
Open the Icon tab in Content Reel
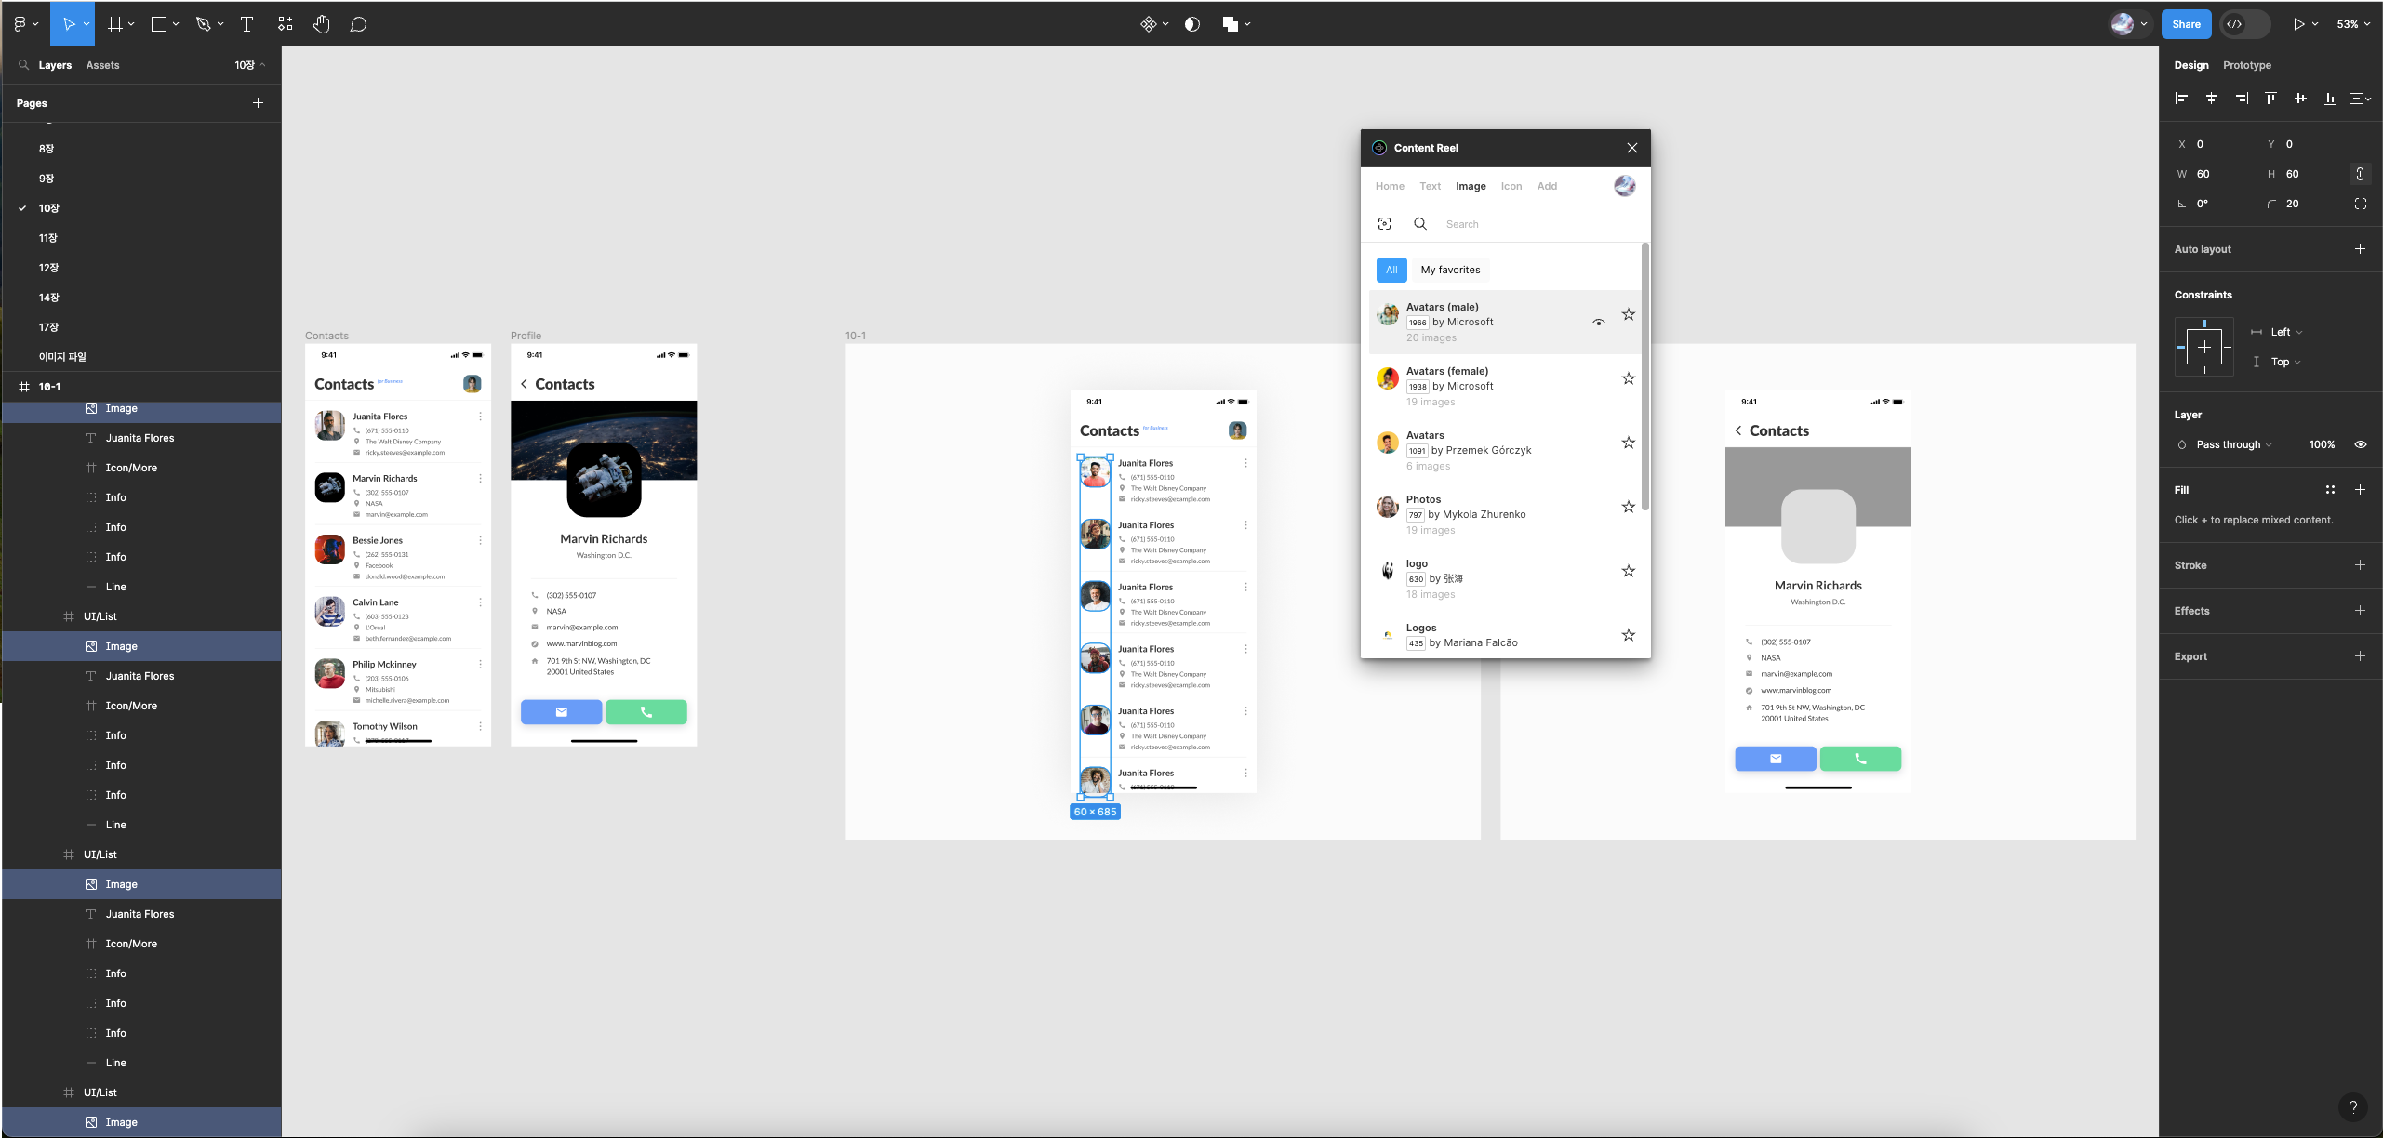point(1511,186)
